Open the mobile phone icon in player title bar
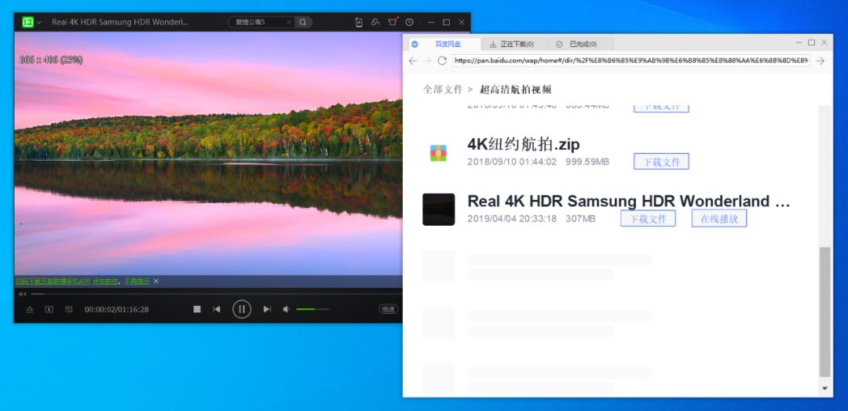Image resolution: width=848 pixels, height=411 pixels. point(359,22)
